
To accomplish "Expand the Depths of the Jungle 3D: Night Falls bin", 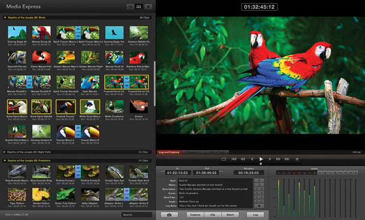I will click(4, 152).
